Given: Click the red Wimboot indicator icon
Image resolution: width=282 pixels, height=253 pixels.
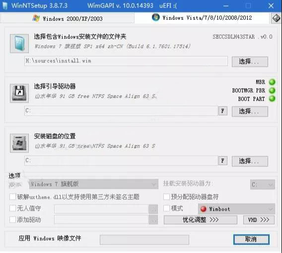Looking at the screenshot, I should (204, 209).
